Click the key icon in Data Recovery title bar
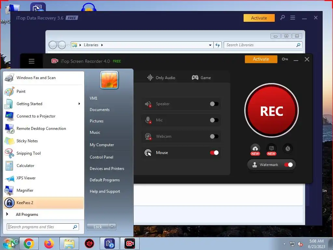 pos(282,18)
